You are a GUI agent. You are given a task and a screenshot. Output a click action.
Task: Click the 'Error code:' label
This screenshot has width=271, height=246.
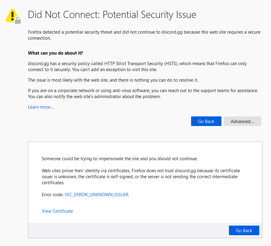click(x=53, y=195)
